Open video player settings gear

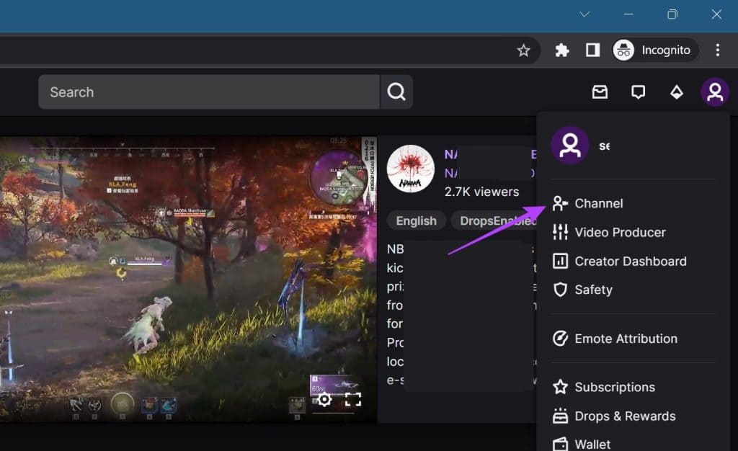coord(325,399)
